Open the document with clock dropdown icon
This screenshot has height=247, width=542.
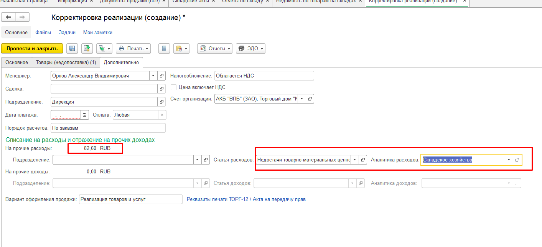pyautogui.click(x=181, y=48)
